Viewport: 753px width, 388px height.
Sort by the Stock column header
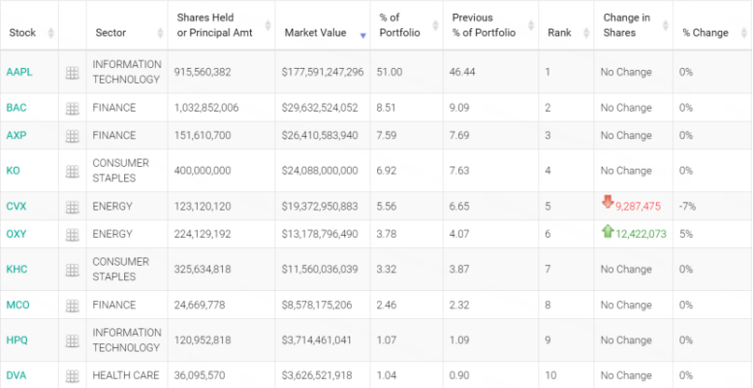(22, 33)
